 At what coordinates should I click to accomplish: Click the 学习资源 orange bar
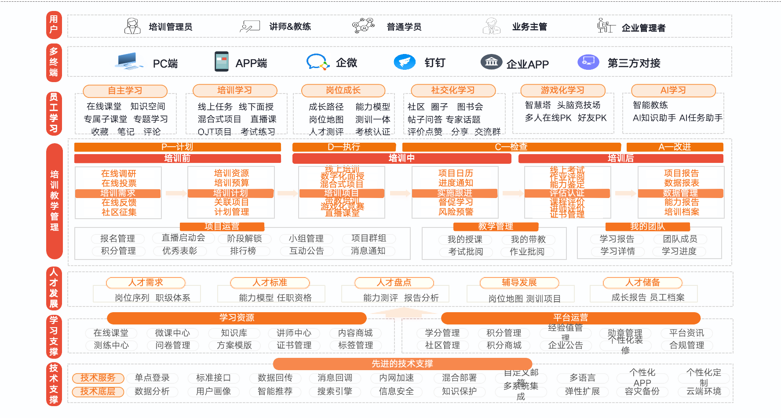[x=237, y=318]
